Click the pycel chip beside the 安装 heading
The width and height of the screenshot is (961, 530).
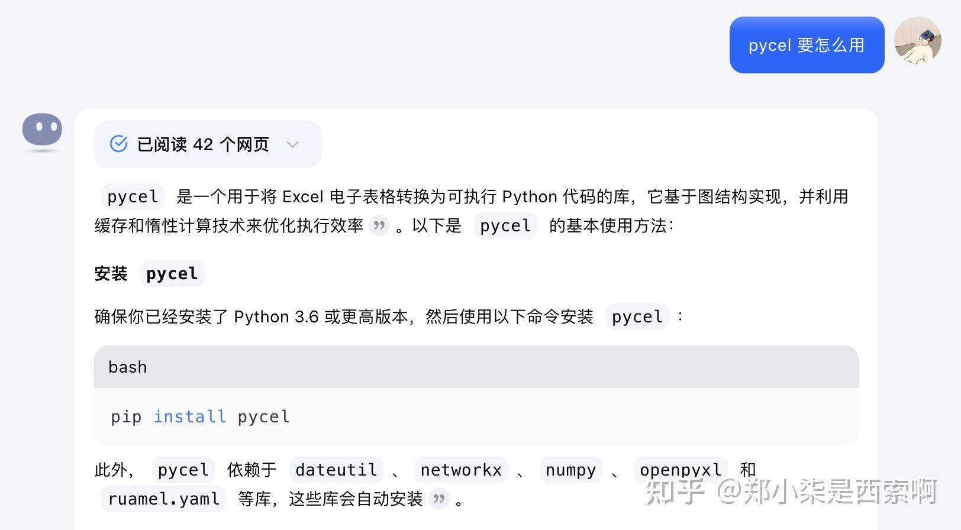172,273
